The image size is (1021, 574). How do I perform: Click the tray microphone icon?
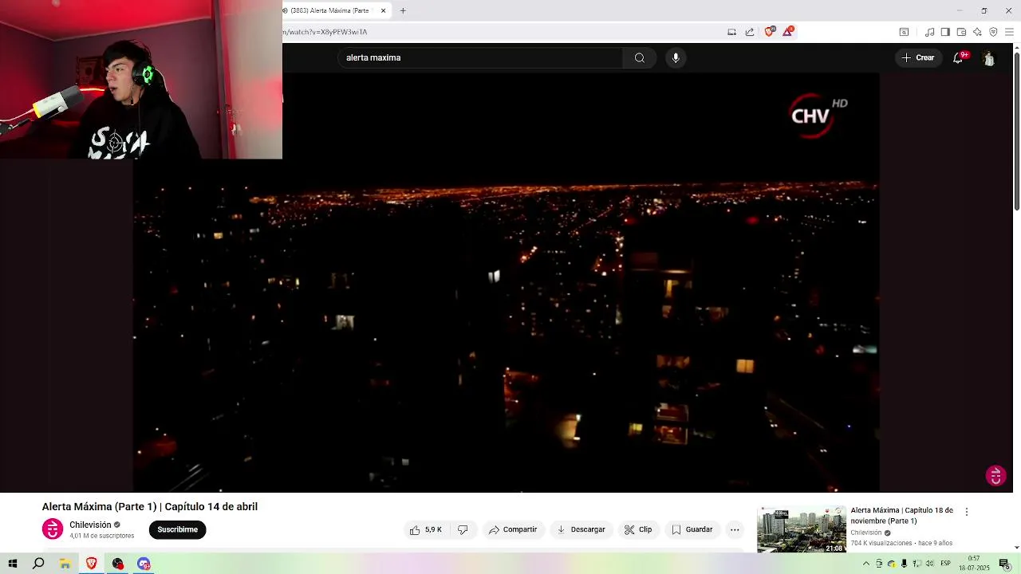[904, 564]
